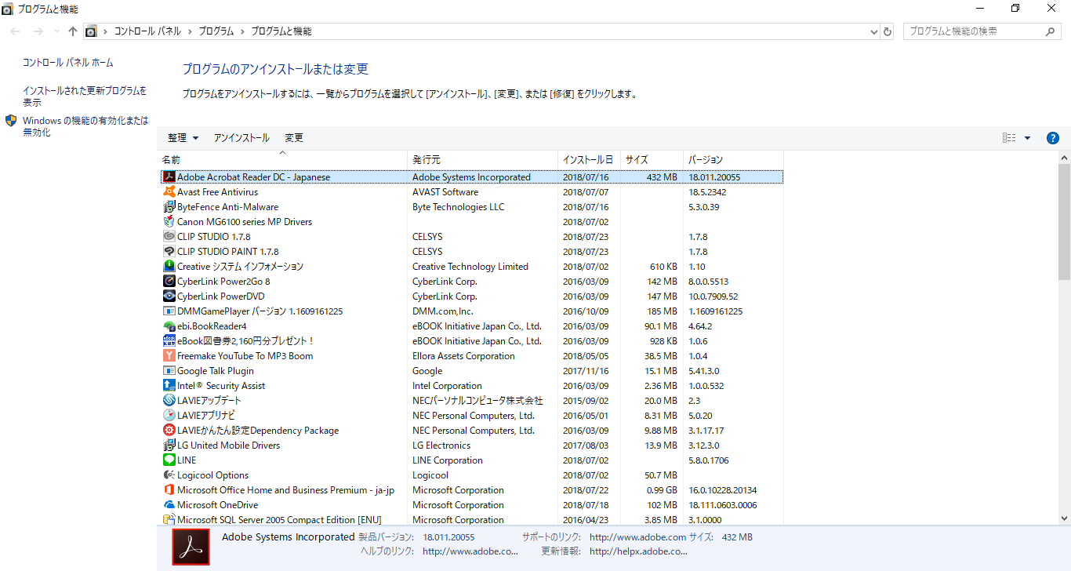This screenshot has height=571, width=1071.
Task: Click 変更 in the toolbar
Action: (294, 138)
